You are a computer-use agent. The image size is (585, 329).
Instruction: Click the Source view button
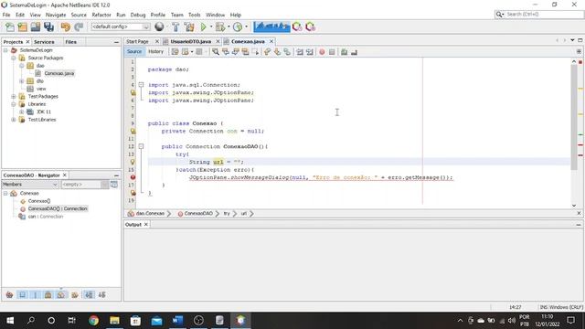134,52
